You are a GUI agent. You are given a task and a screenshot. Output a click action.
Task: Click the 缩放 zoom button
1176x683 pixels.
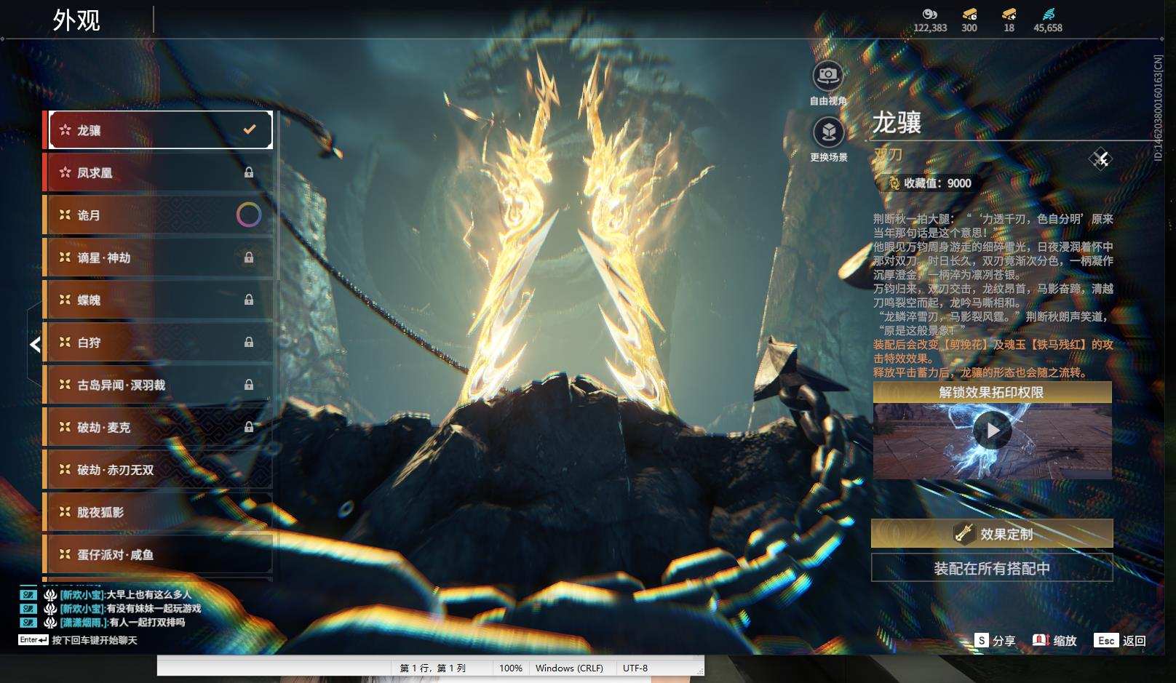point(1054,640)
